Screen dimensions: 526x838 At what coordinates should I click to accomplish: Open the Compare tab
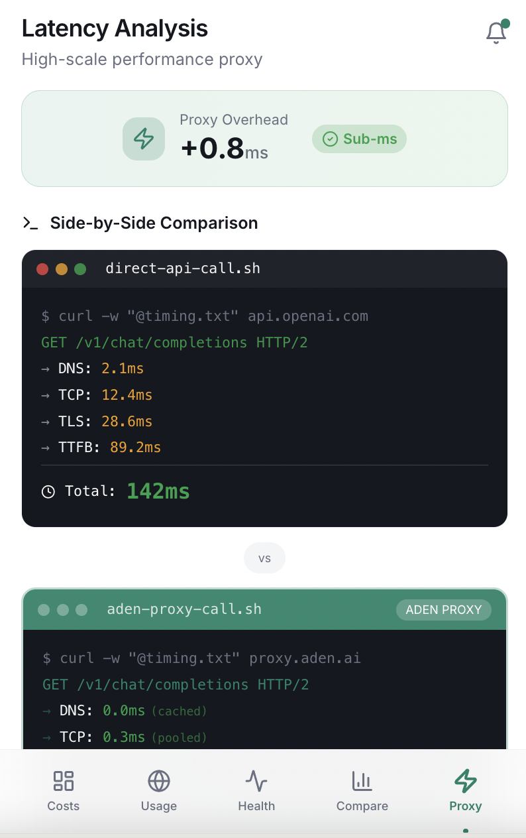click(x=362, y=791)
